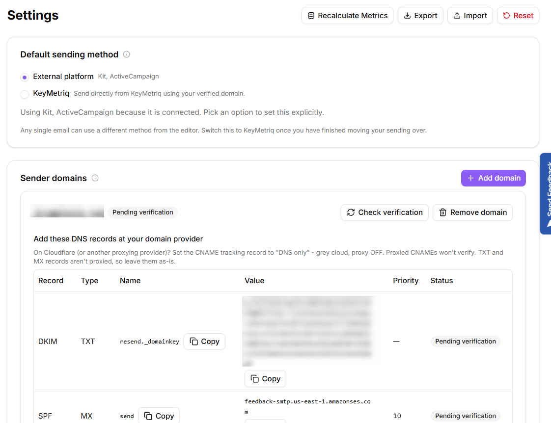551x423 pixels.
Task: Click the Record column header
Action: (x=51, y=281)
